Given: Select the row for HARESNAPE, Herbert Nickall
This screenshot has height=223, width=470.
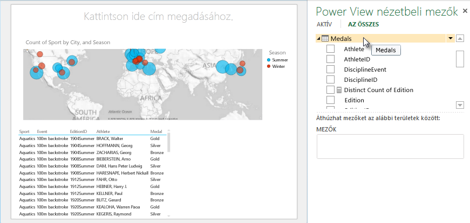Looking at the screenshot, I should (x=91, y=173).
